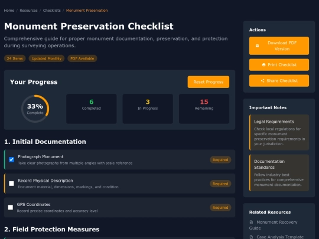Viewport: 319px width, 239px height.
Task: Click the 6 Completed stat card
Action: point(92,109)
